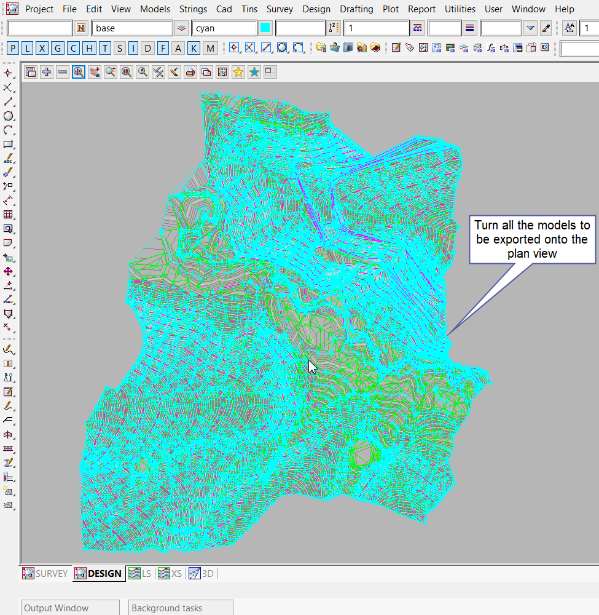Click the cyan color swatch
Viewport: 599px width, 615px height.
point(265,28)
